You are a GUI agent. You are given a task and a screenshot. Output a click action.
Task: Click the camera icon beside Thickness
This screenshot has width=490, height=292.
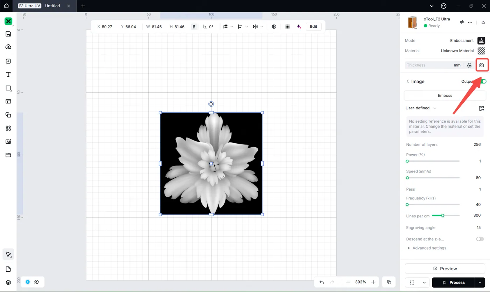click(x=481, y=65)
